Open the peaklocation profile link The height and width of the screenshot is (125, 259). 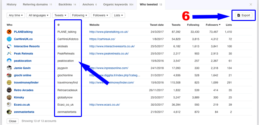[x=23, y=61]
